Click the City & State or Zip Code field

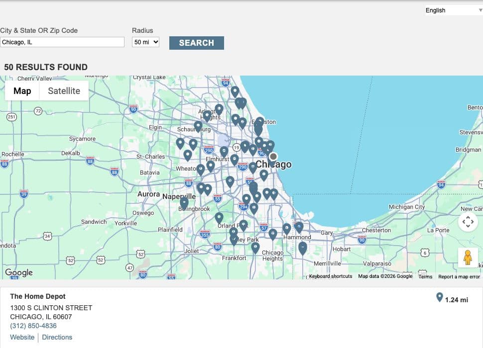click(62, 42)
